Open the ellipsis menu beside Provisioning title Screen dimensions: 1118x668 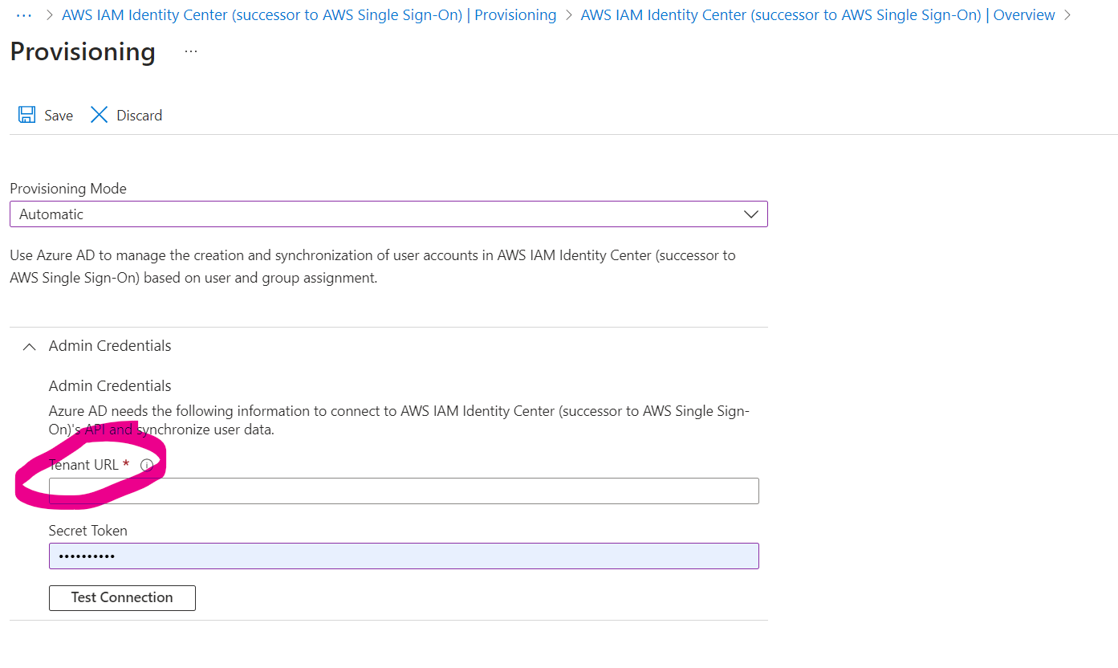click(x=190, y=51)
